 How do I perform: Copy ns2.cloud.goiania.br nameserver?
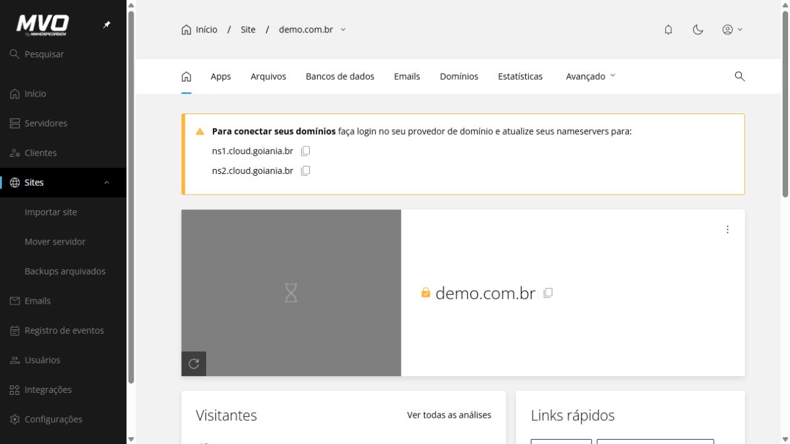pyautogui.click(x=305, y=171)
